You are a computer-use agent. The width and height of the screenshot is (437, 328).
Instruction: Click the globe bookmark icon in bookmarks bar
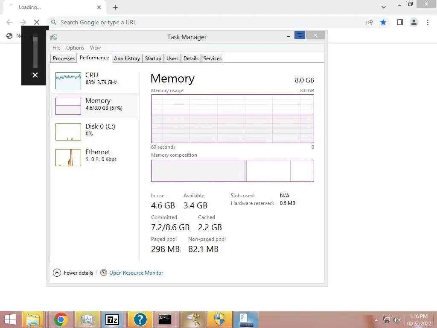tap(9, 36)
